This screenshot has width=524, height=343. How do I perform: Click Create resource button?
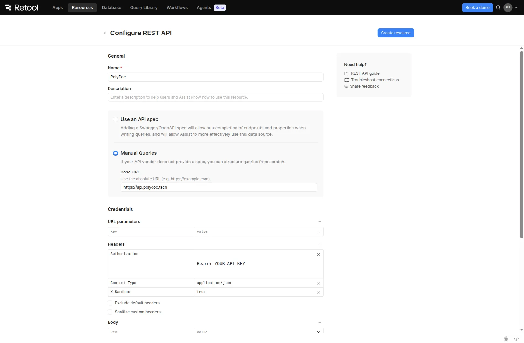396,33
